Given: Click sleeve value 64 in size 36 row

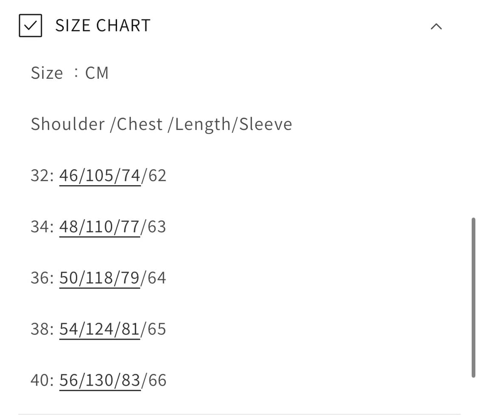Looking at the screenshot, I should pos(156,278).
